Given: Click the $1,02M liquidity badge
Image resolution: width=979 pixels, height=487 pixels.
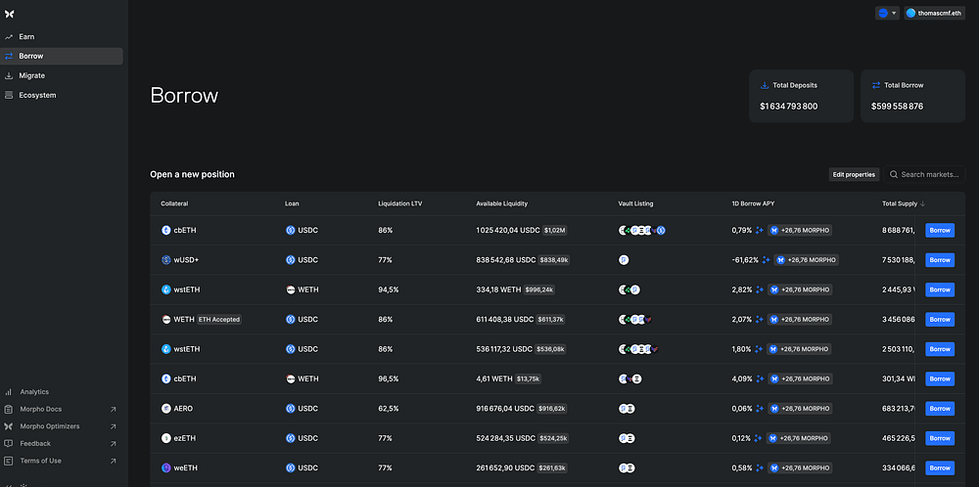Looking at the screenshot, I should [554, 230].
